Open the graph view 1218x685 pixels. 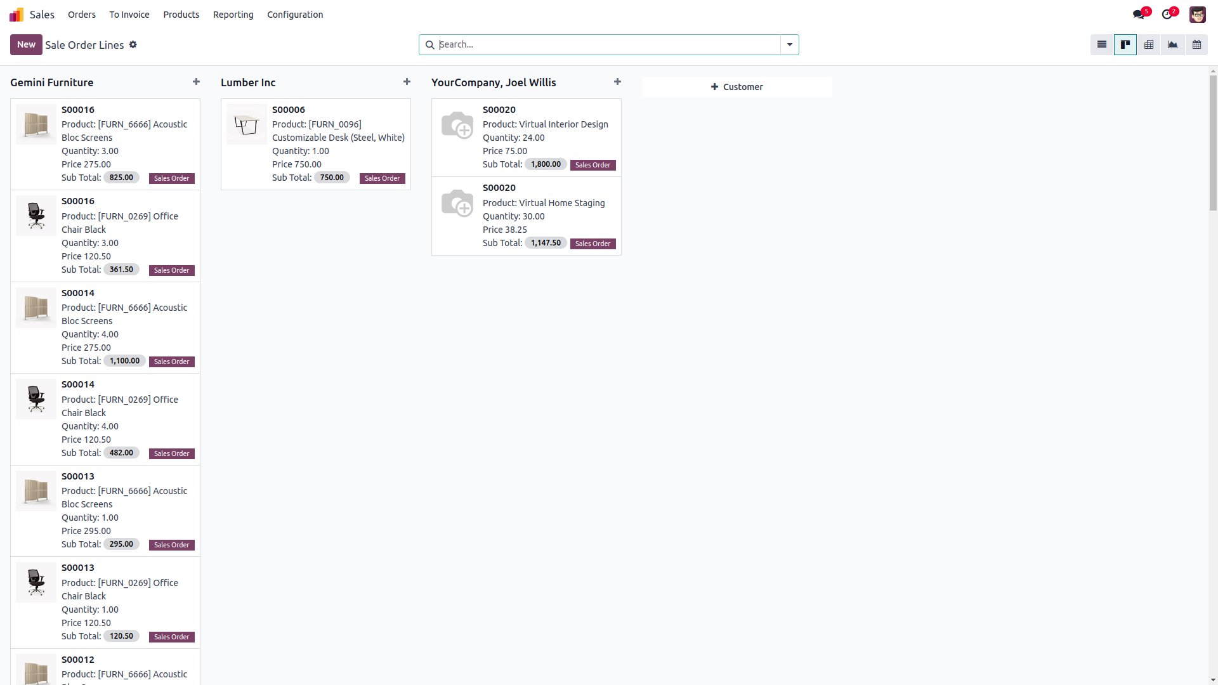pos(1172,44)
